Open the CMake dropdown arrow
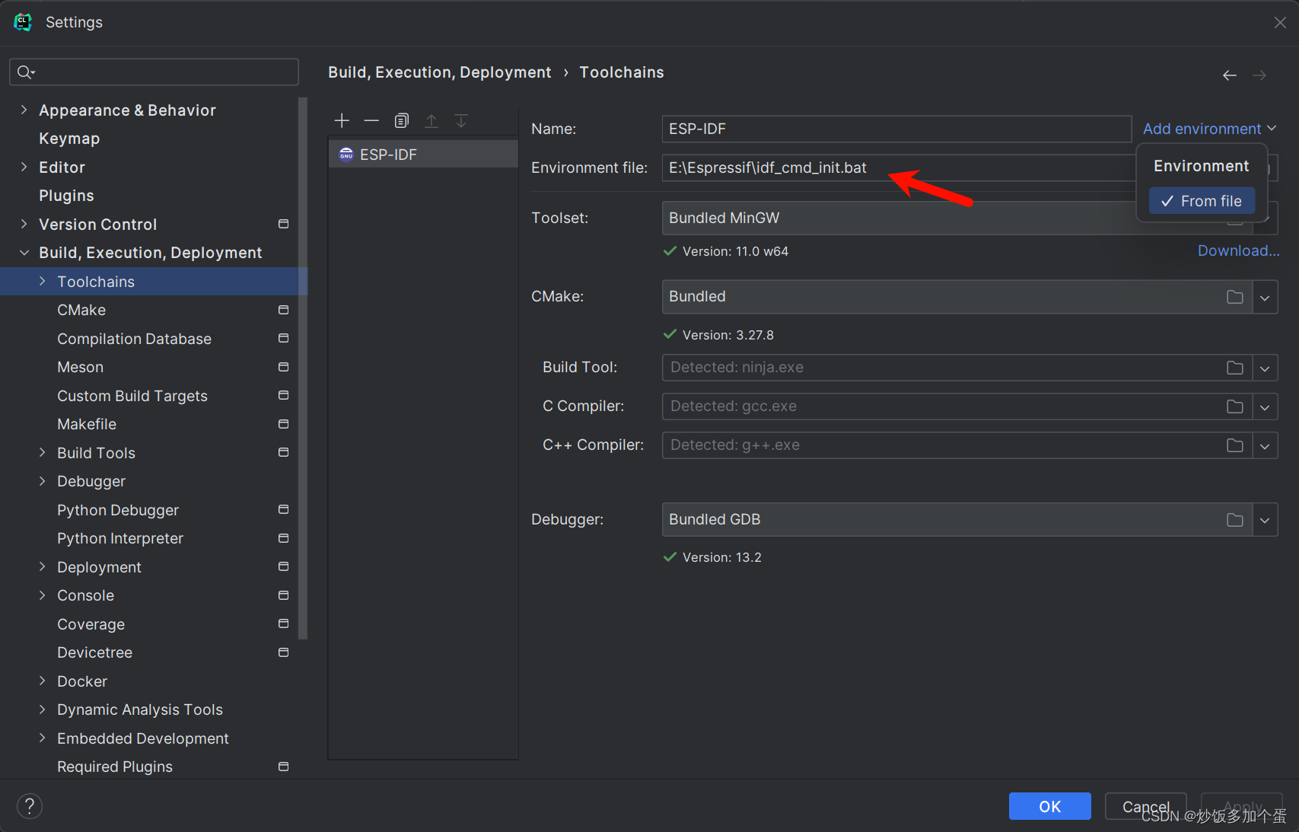 click(1265, 297)
